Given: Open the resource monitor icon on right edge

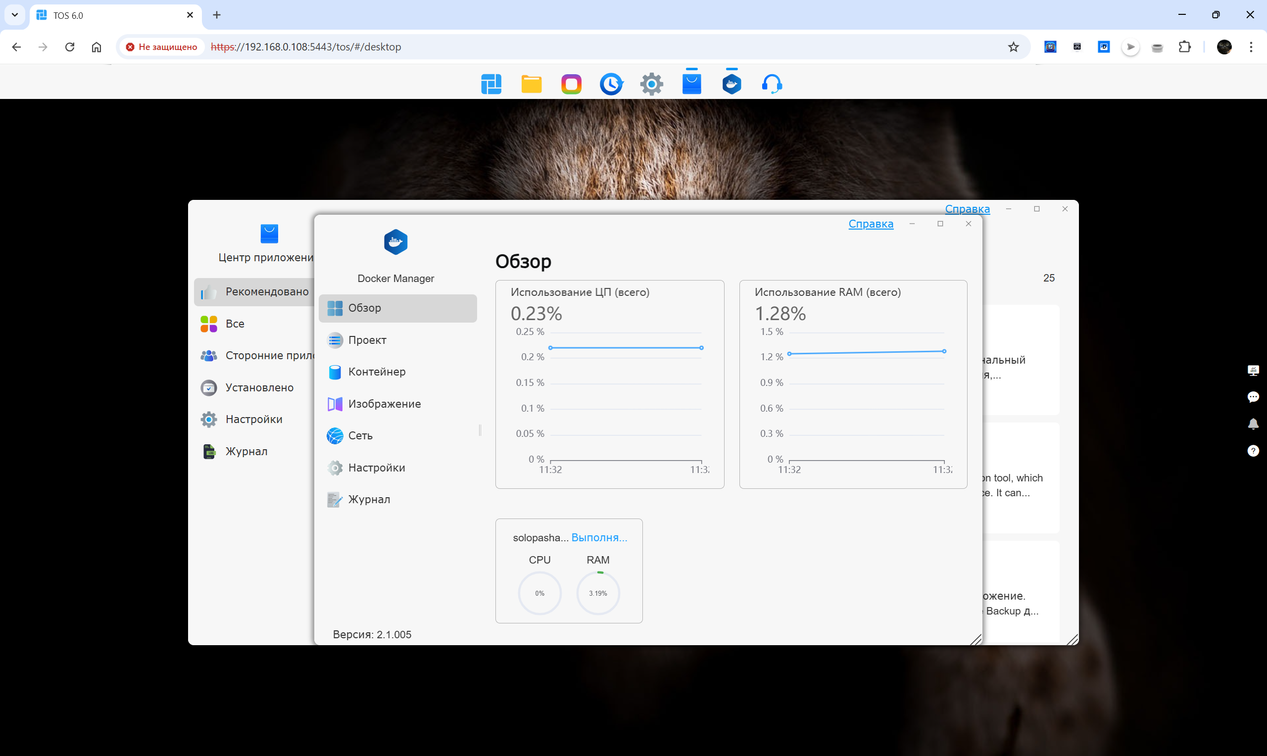Looking at the screenshot, I should pos(1253,371).
